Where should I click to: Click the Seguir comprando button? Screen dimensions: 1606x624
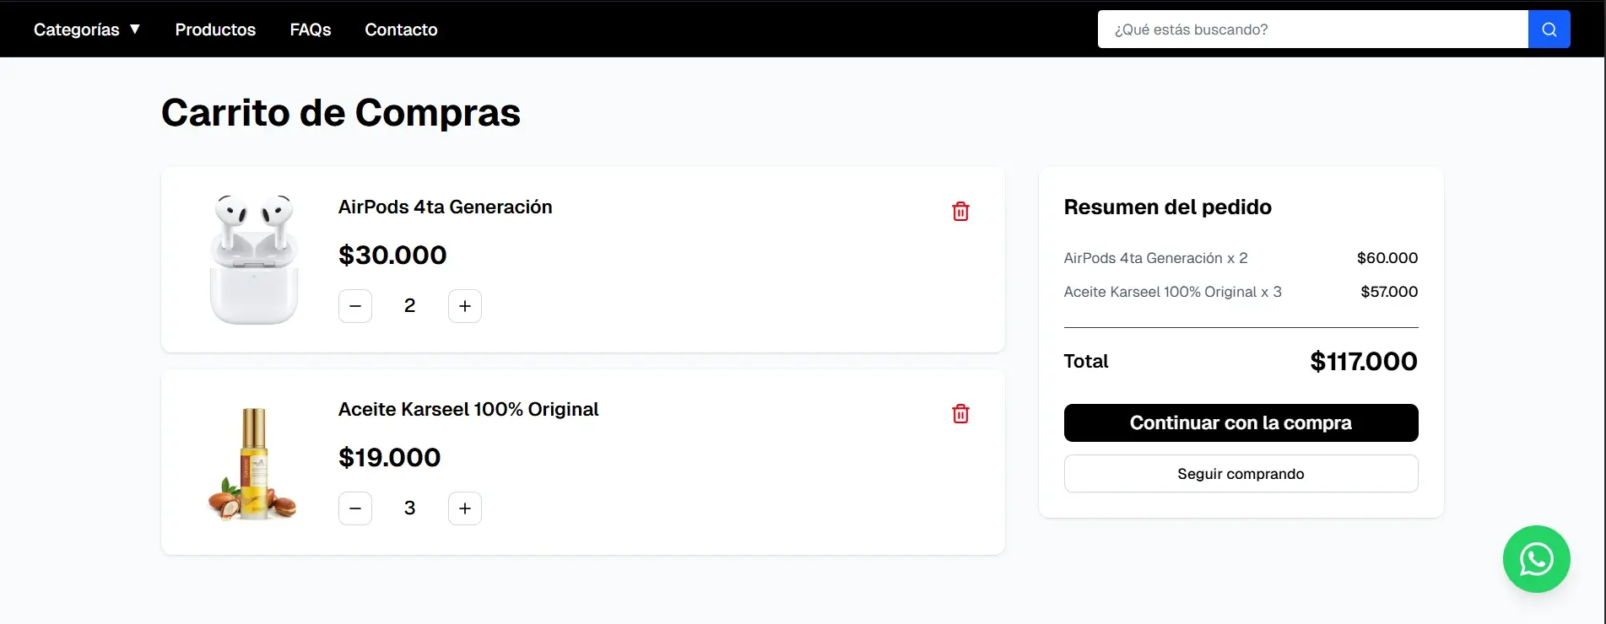pos(1241,474)
